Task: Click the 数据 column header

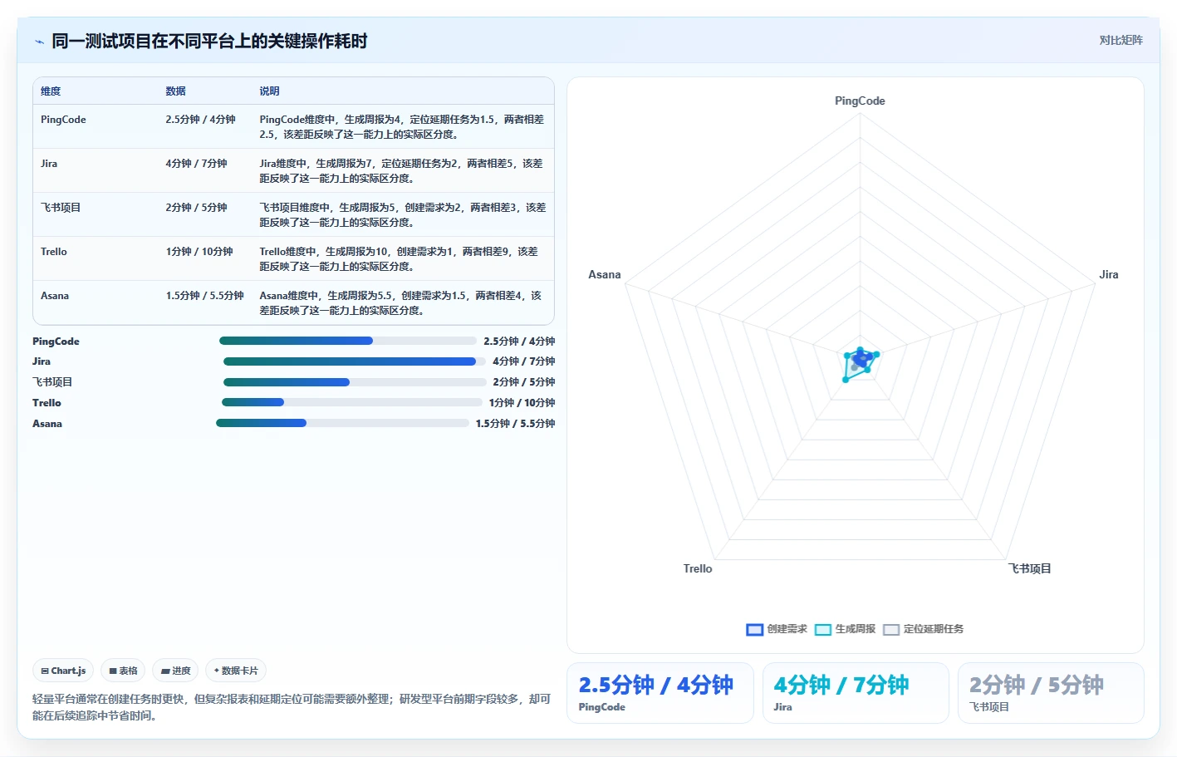Action: pyautogui.click(x=175, y=91)
